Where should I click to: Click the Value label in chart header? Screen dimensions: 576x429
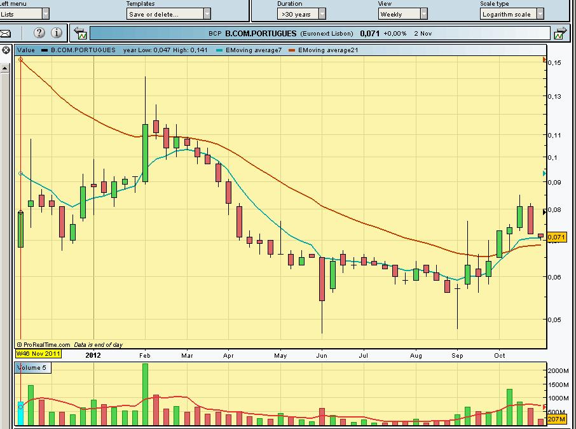pyautogui.click(x=25, y=50)
